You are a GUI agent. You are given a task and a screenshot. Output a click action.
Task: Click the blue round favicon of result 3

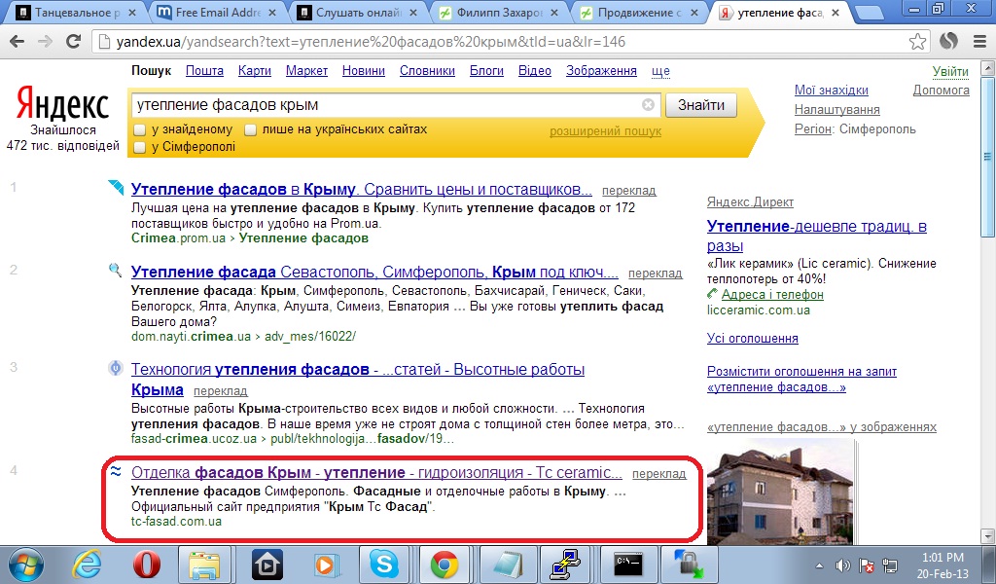[116, 367]
